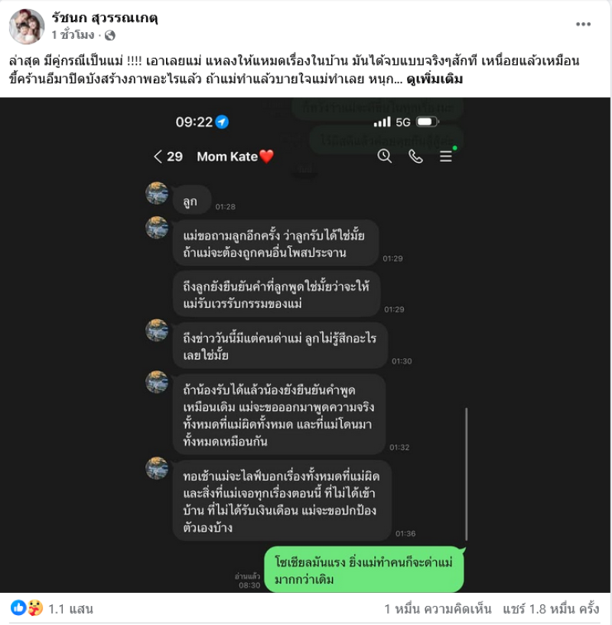
Task: Click the chat scrollbar on the right side
Action: (x=467, y=474)
